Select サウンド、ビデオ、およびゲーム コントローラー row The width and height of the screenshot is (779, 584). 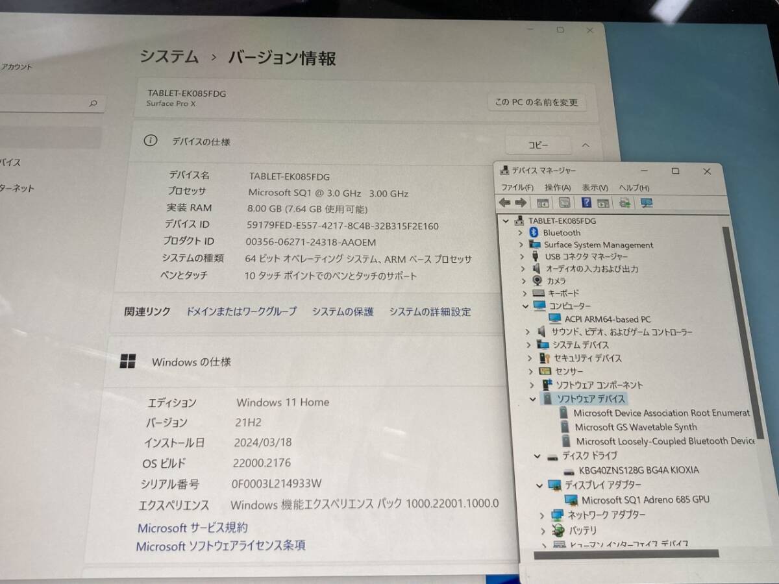[x=622, y=332]
